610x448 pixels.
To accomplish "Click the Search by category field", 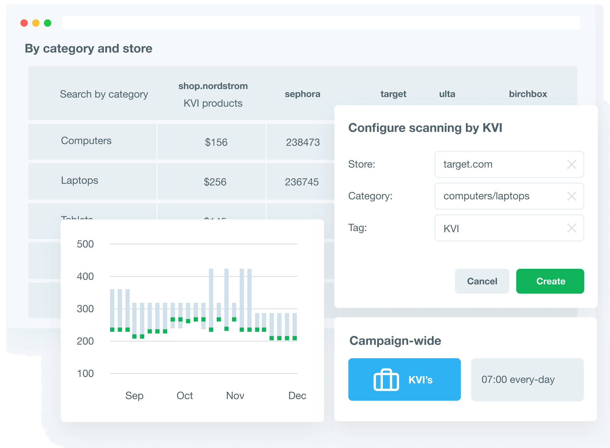I will point(104,94).
